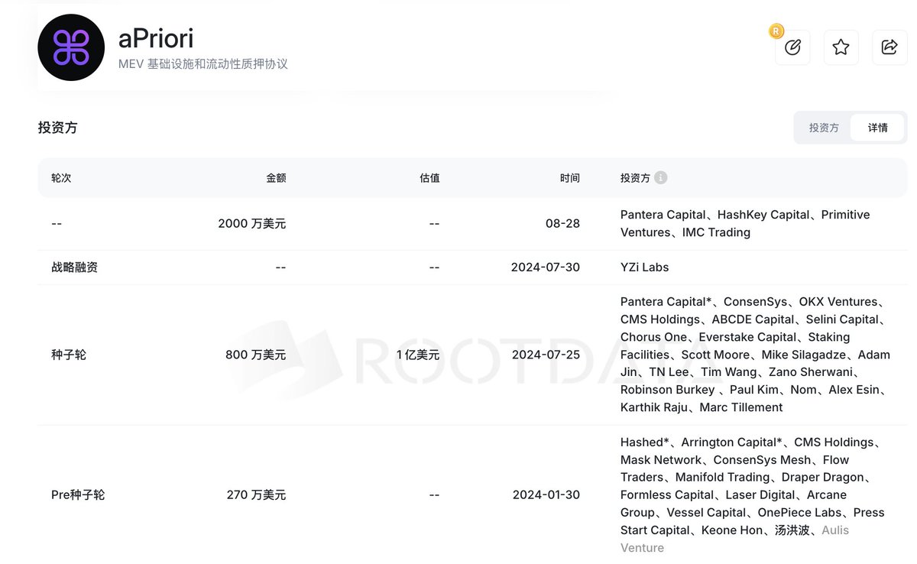Open the Draper Dragon investor link
The image size is (917, 564).
823,478
